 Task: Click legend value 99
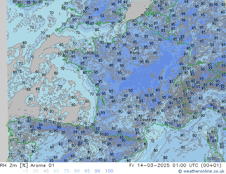coord(97,171)
